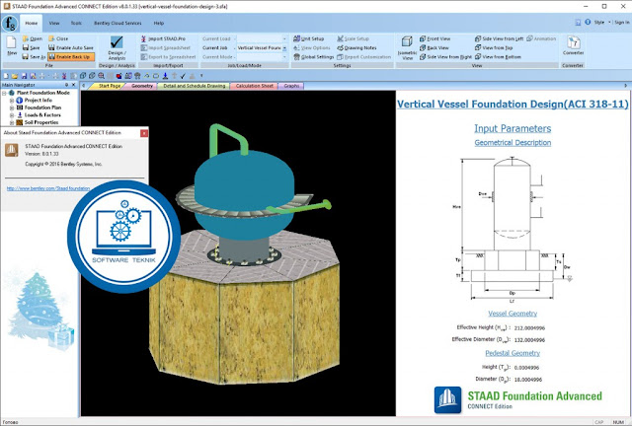This screenshot has width=632, height=426.
Task: Click the Geometrical Description link
Action: click(x=513, y=143)
